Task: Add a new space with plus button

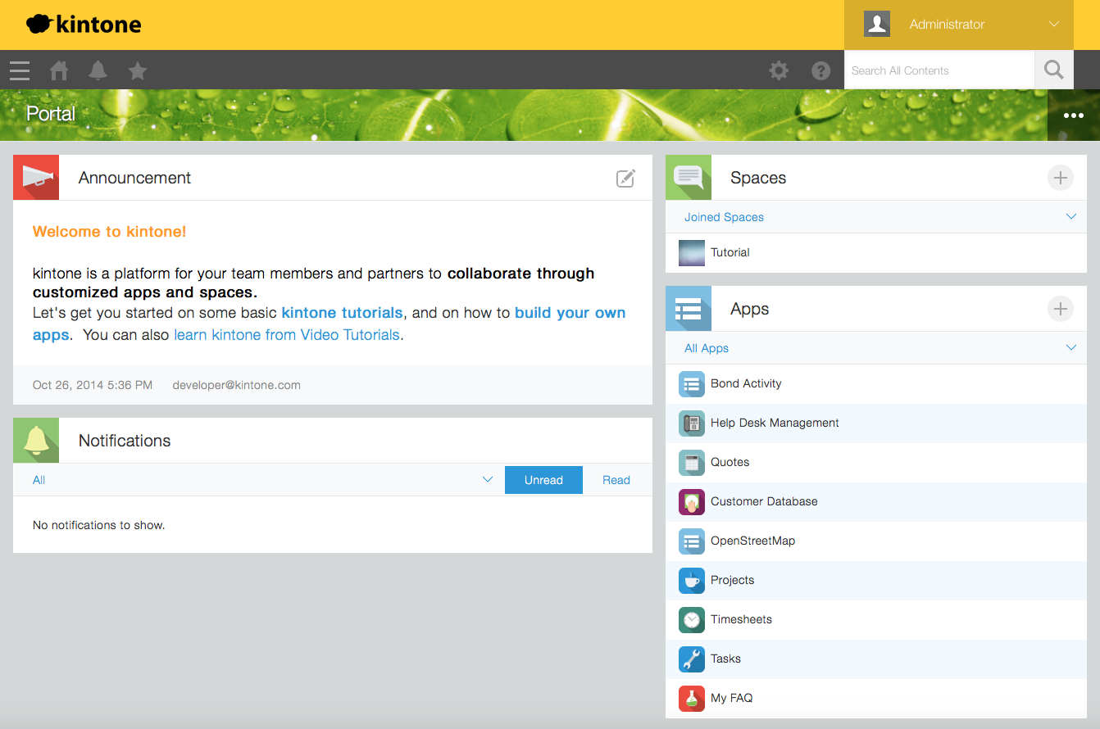Action: (1061, 178)
